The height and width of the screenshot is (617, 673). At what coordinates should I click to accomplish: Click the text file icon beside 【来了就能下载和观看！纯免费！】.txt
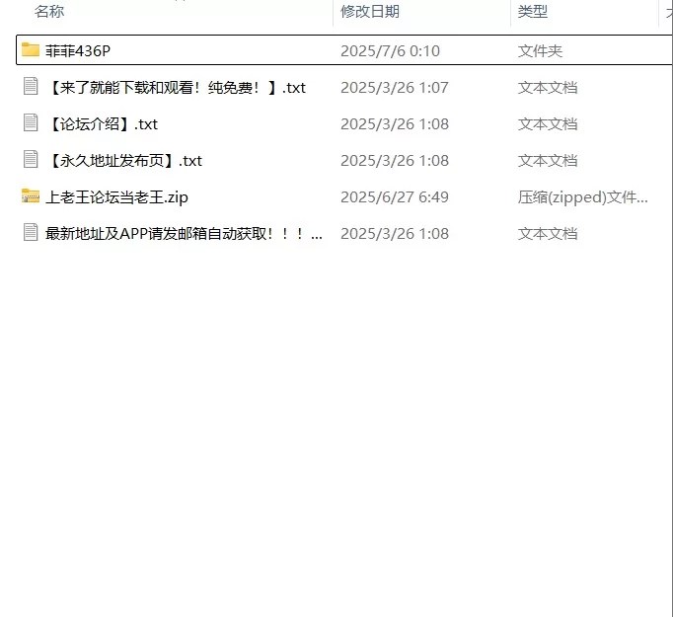(x=30, y=86)
